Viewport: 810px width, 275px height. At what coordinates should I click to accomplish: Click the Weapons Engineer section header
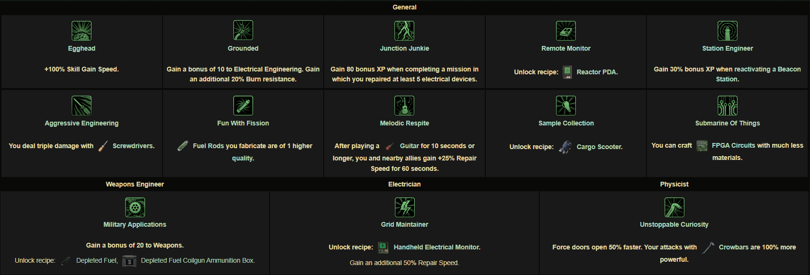[135, 184]
